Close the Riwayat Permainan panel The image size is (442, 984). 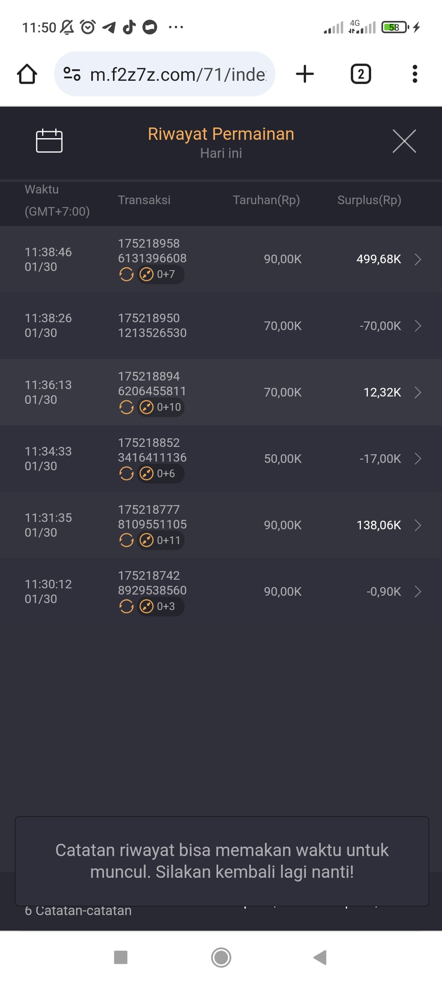tap(404, 141)
